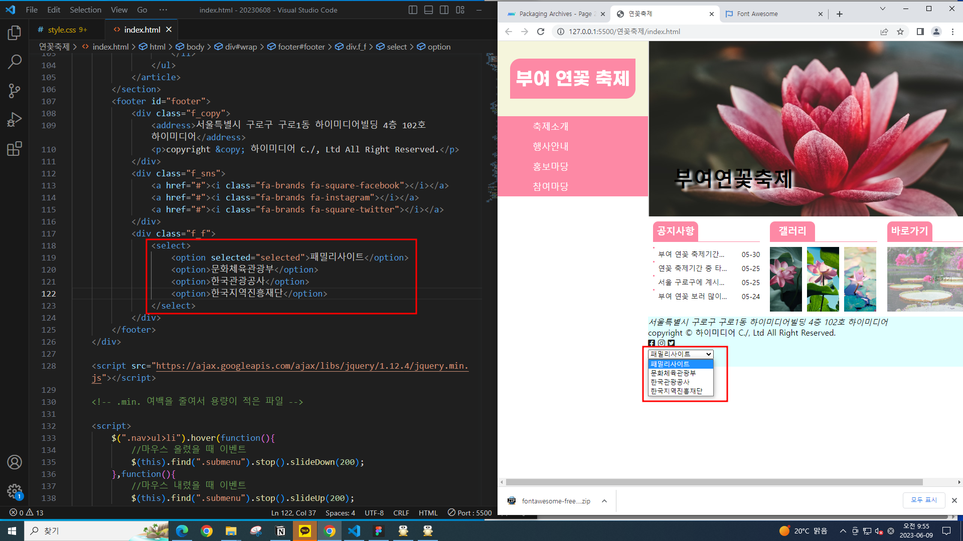The image size is (963, 541).
Task: Open the Manage gear icon
Action: [15, 491]
